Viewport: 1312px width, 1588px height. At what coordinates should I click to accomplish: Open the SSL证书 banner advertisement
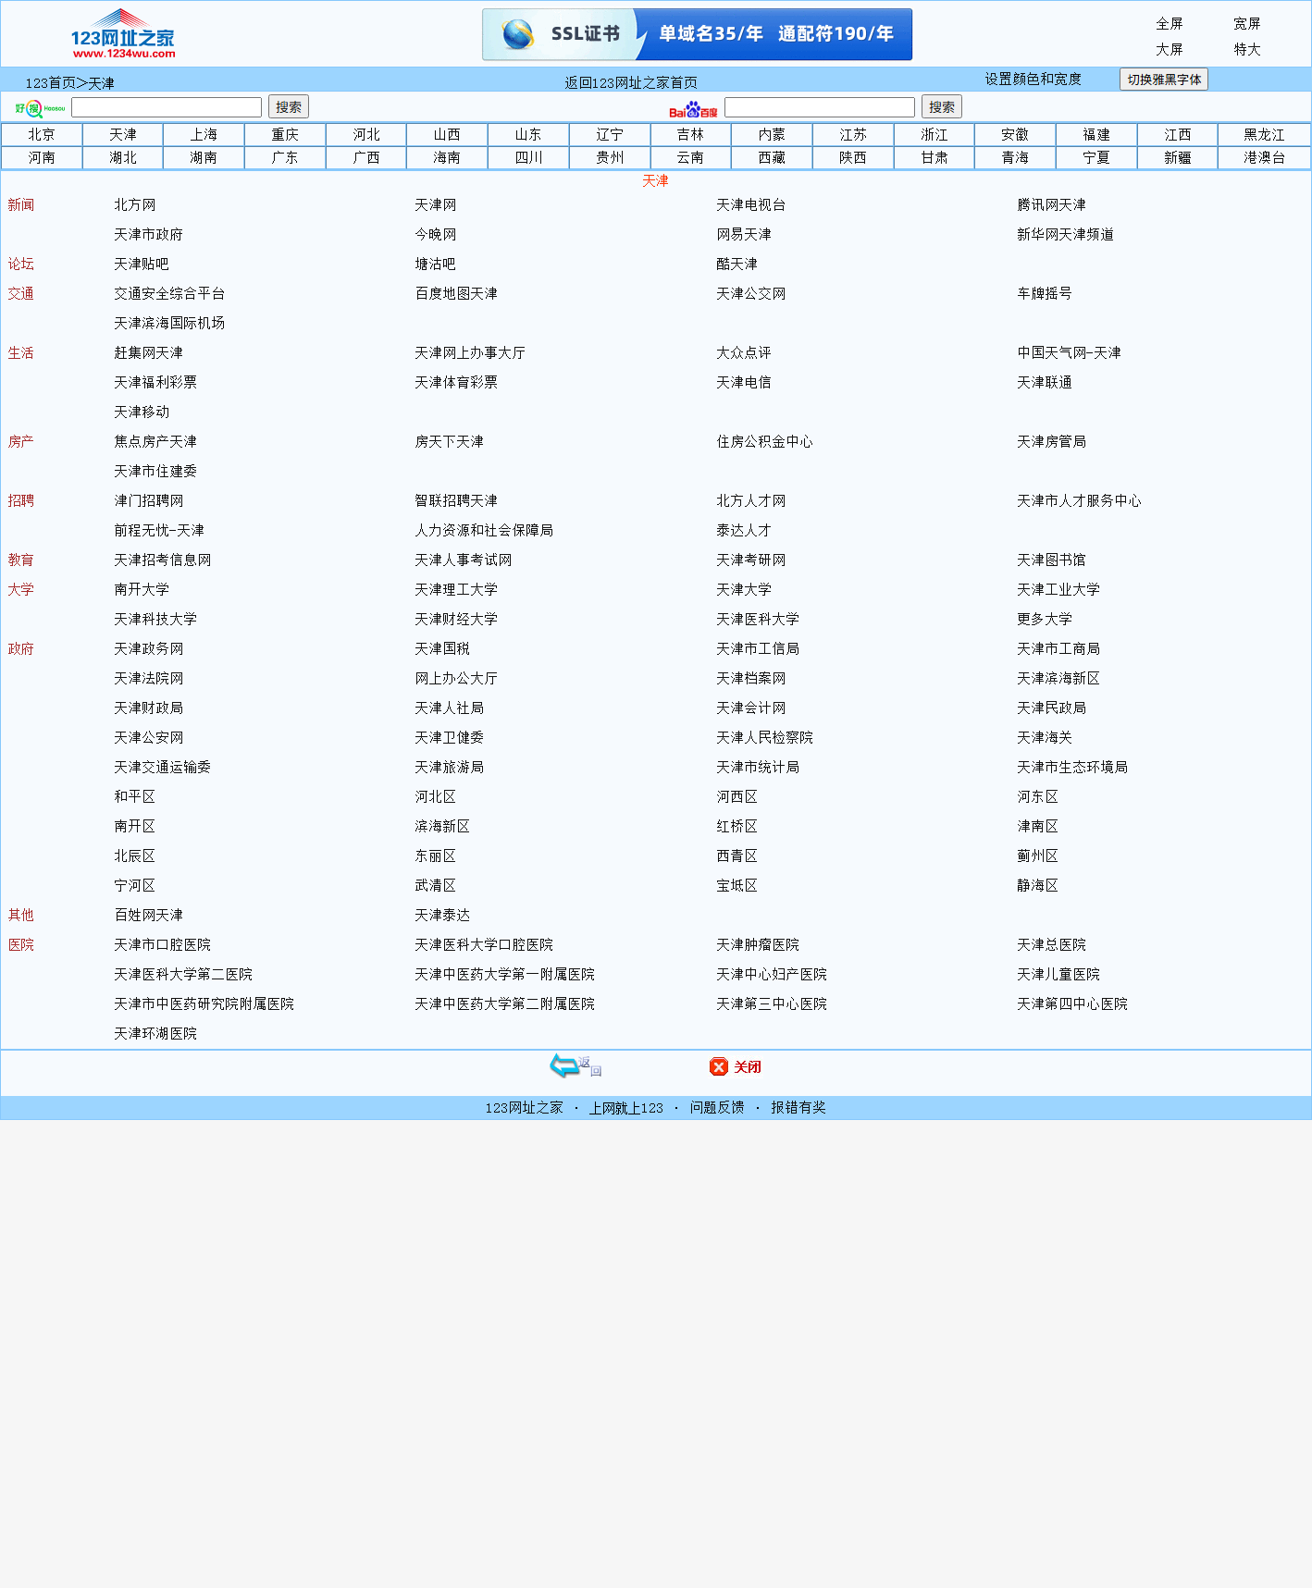pos(697,35)
